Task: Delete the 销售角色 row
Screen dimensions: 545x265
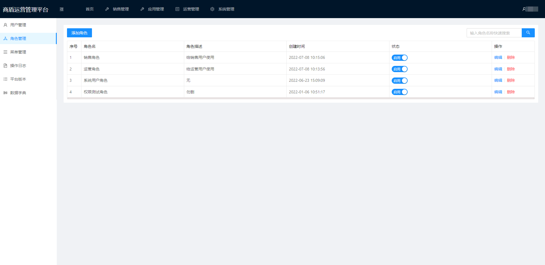Action: tap(511, 57)
